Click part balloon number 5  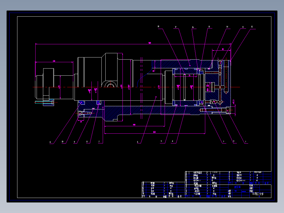[x=161, y=141]
